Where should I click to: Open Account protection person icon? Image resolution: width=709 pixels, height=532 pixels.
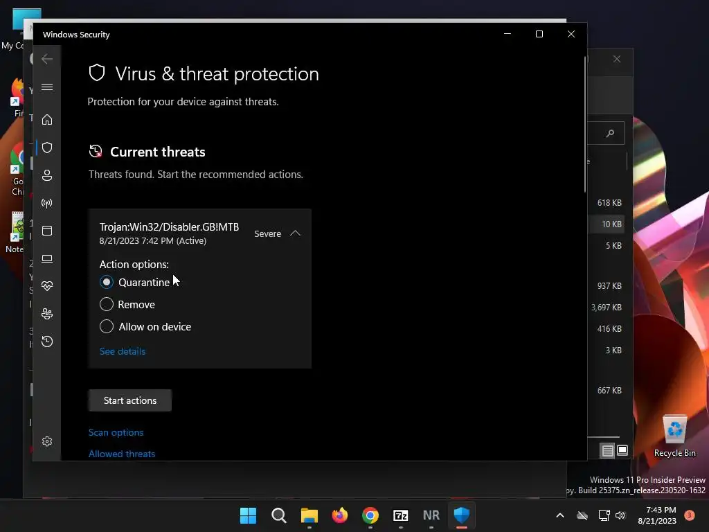click(47, 175)
